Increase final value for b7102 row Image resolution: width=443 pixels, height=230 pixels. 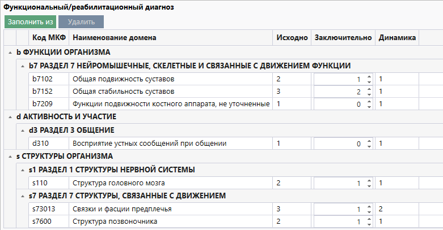(x=369, y=76)
